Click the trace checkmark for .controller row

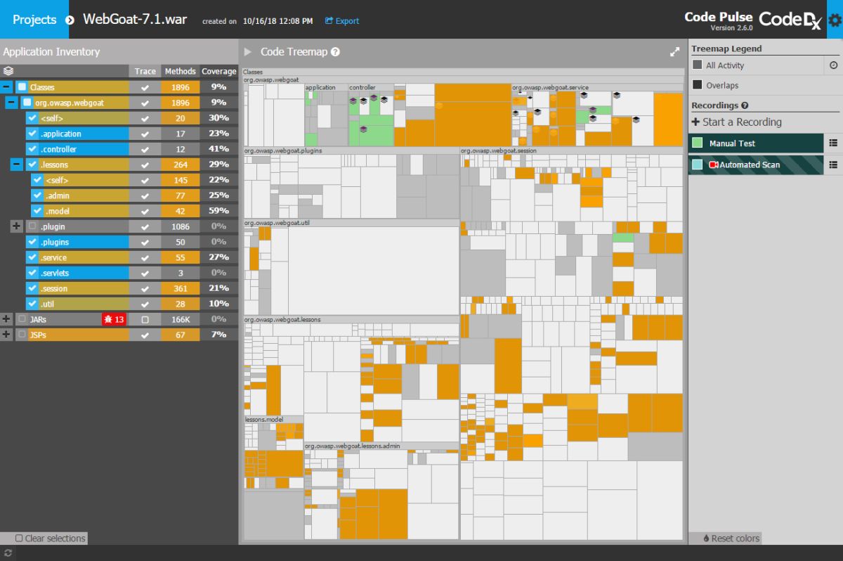pos(145,149)
